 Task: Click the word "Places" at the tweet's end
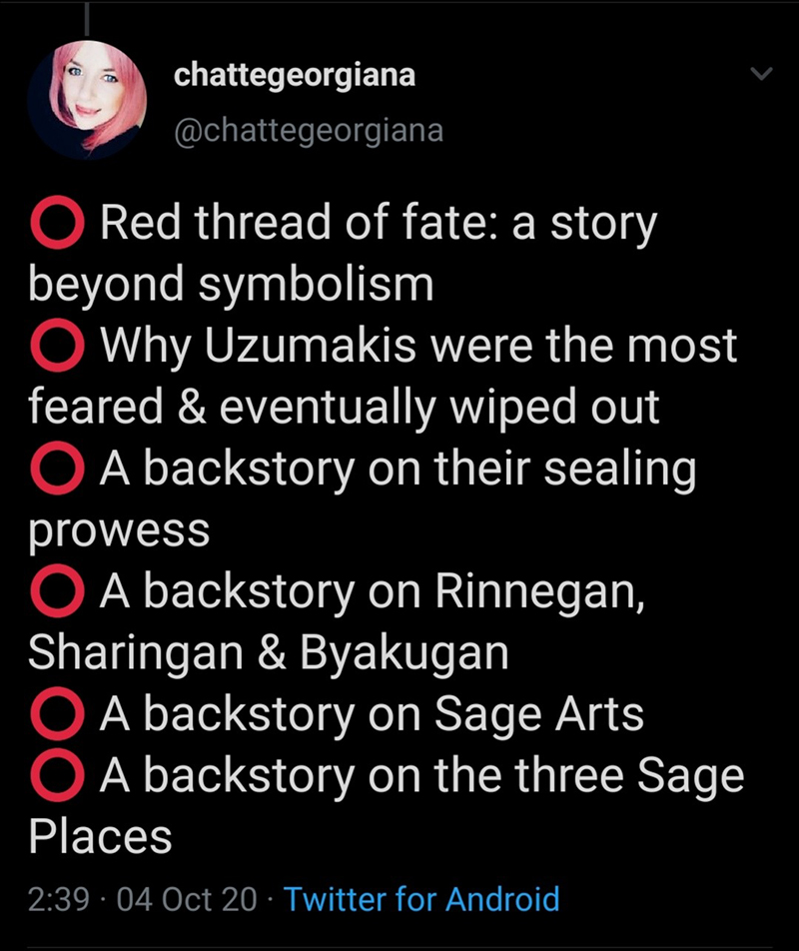(100, 837)
